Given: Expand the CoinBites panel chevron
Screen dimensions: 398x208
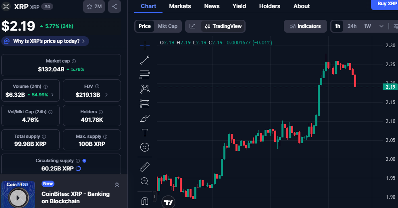Looking at the screenshot, I should click(117, 185).
